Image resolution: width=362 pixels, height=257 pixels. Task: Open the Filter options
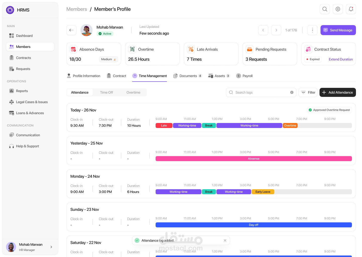click(308, 92)
